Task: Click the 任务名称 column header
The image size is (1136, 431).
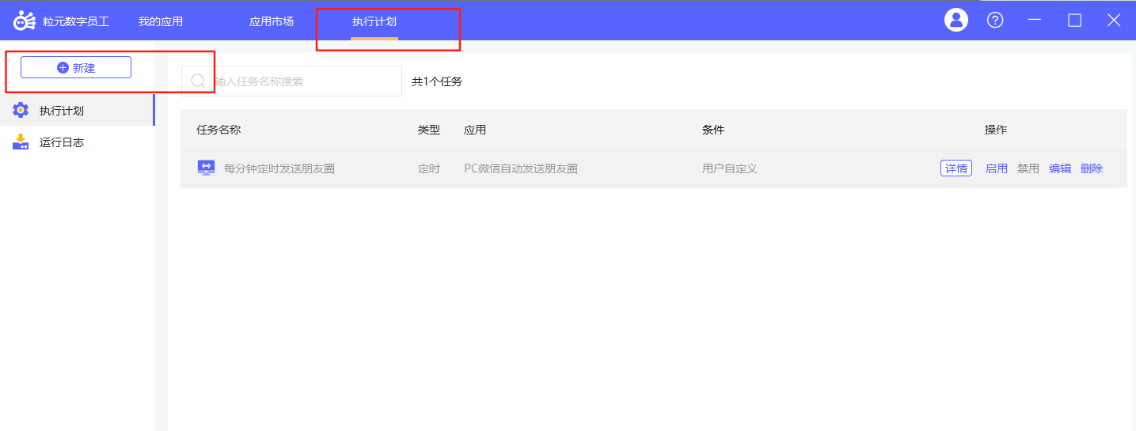Action: (x=218, y=130)
